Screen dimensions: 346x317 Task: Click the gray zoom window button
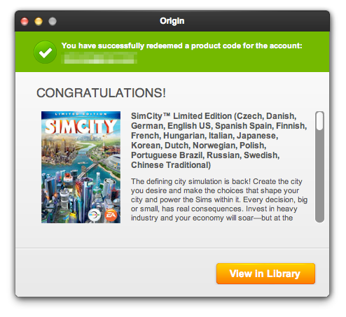53,21
